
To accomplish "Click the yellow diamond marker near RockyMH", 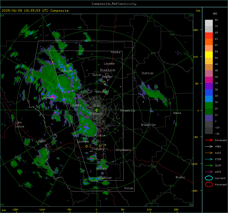I will [68, 66].
